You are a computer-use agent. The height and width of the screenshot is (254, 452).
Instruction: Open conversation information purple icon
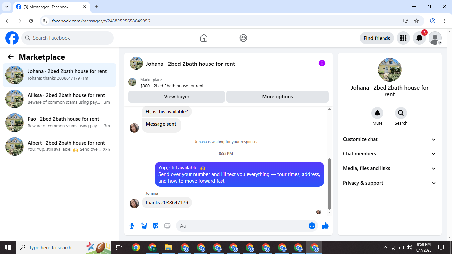point(322,63)
